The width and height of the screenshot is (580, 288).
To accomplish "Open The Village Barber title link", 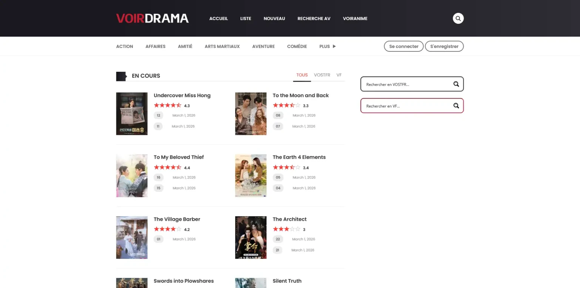I will [x=177, y=219].
